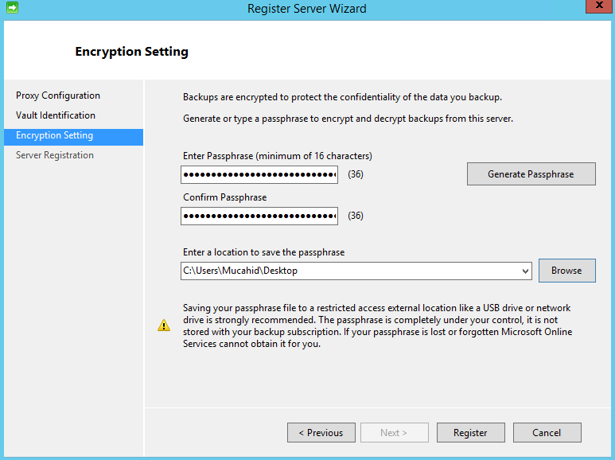Click the Confirm Passphrase field
615x460 pixels.
[259, 216]
